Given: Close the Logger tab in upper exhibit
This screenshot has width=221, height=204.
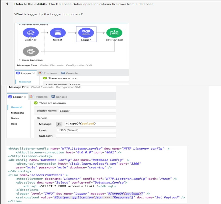Looking at the screenshot, I should coord(34,73).
